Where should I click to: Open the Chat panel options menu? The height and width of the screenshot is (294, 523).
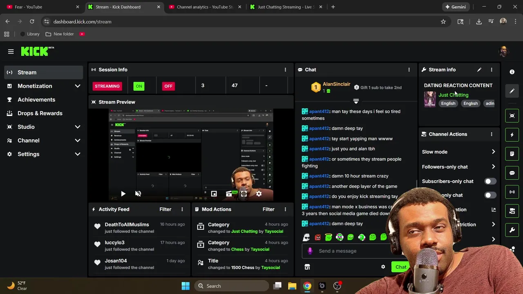(409, 70)
